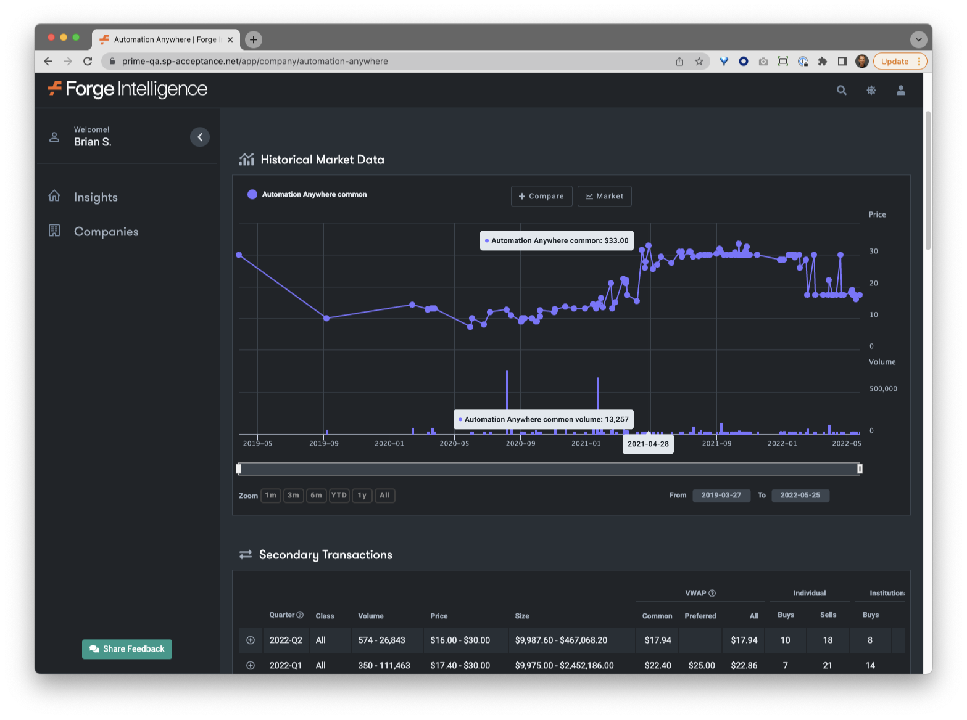Open settings with the gear icon
The height and width of the screenshot is (720, 967).
tap(871, 90)
